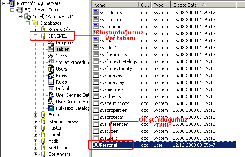Click the sysobjects table icon
The width and height of the screenshot is (245, 157).
click(96, 96)
